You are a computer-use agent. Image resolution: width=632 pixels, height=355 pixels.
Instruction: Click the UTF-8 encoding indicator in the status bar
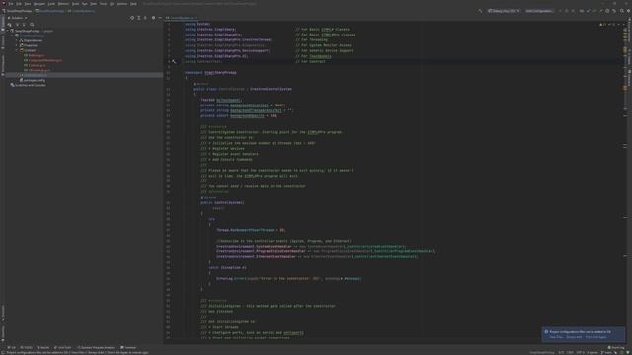(x=581, y=353)
